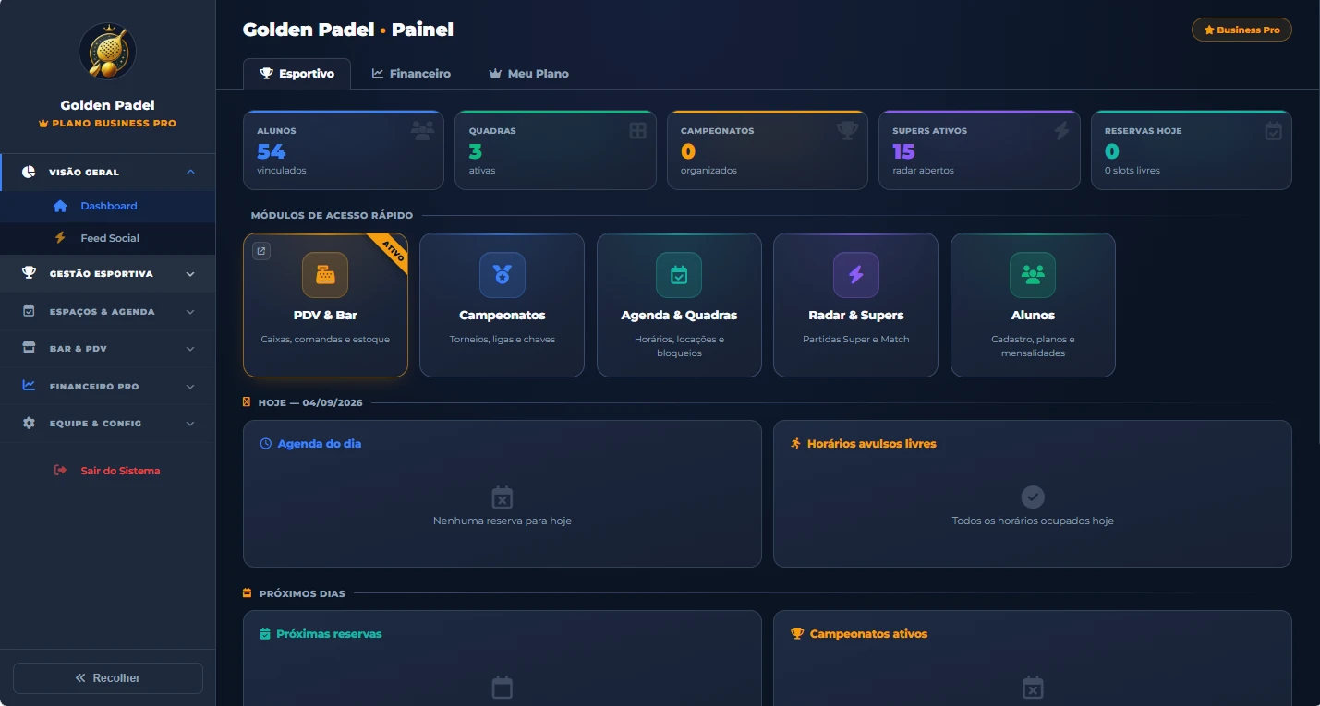Click 'Nenhuma reserva para hoje' text
This screenshot has height=706, width=1320.
[502, 521]
